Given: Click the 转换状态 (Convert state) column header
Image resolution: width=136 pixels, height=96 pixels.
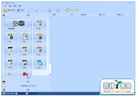Looking at the screenshot, I should (89, 15).
